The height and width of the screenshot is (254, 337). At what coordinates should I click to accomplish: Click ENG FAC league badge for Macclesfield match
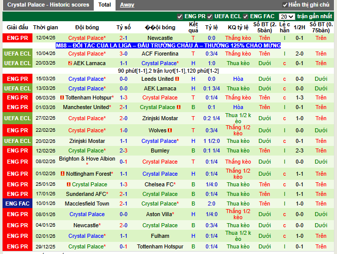tap(18, 204)
